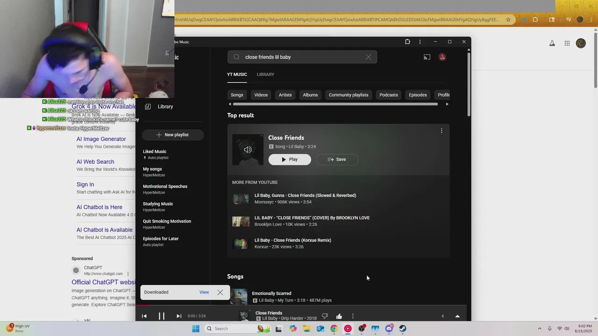
Task: Open Windows Start menu
Action: [x=196, y=329]
